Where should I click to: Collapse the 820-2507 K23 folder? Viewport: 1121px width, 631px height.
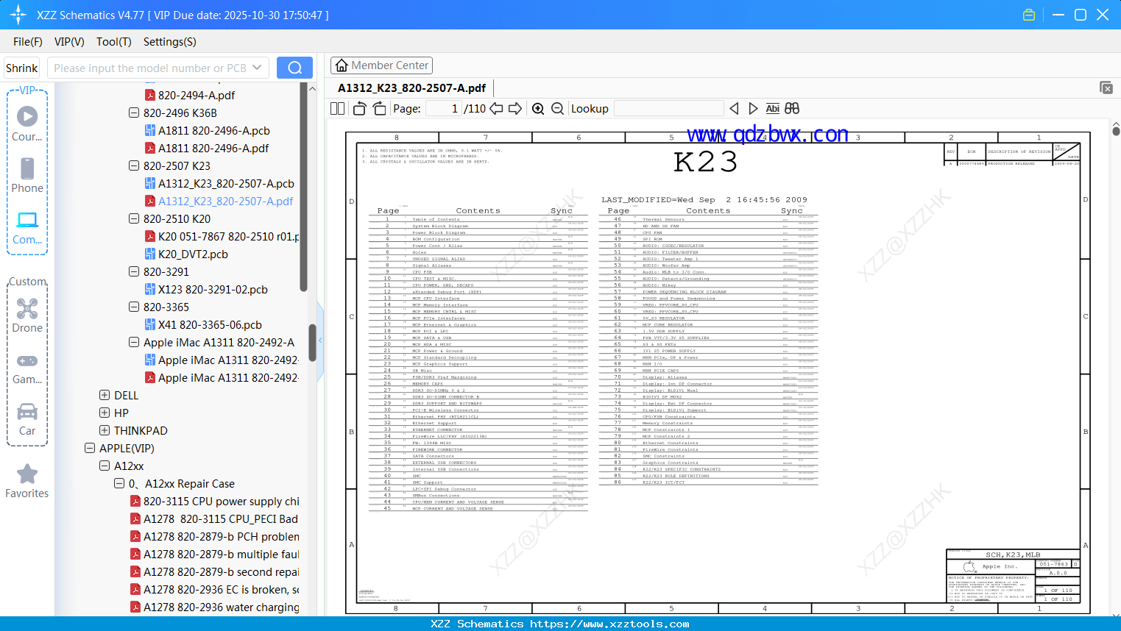pyautogui.click(x=134, y=166)
